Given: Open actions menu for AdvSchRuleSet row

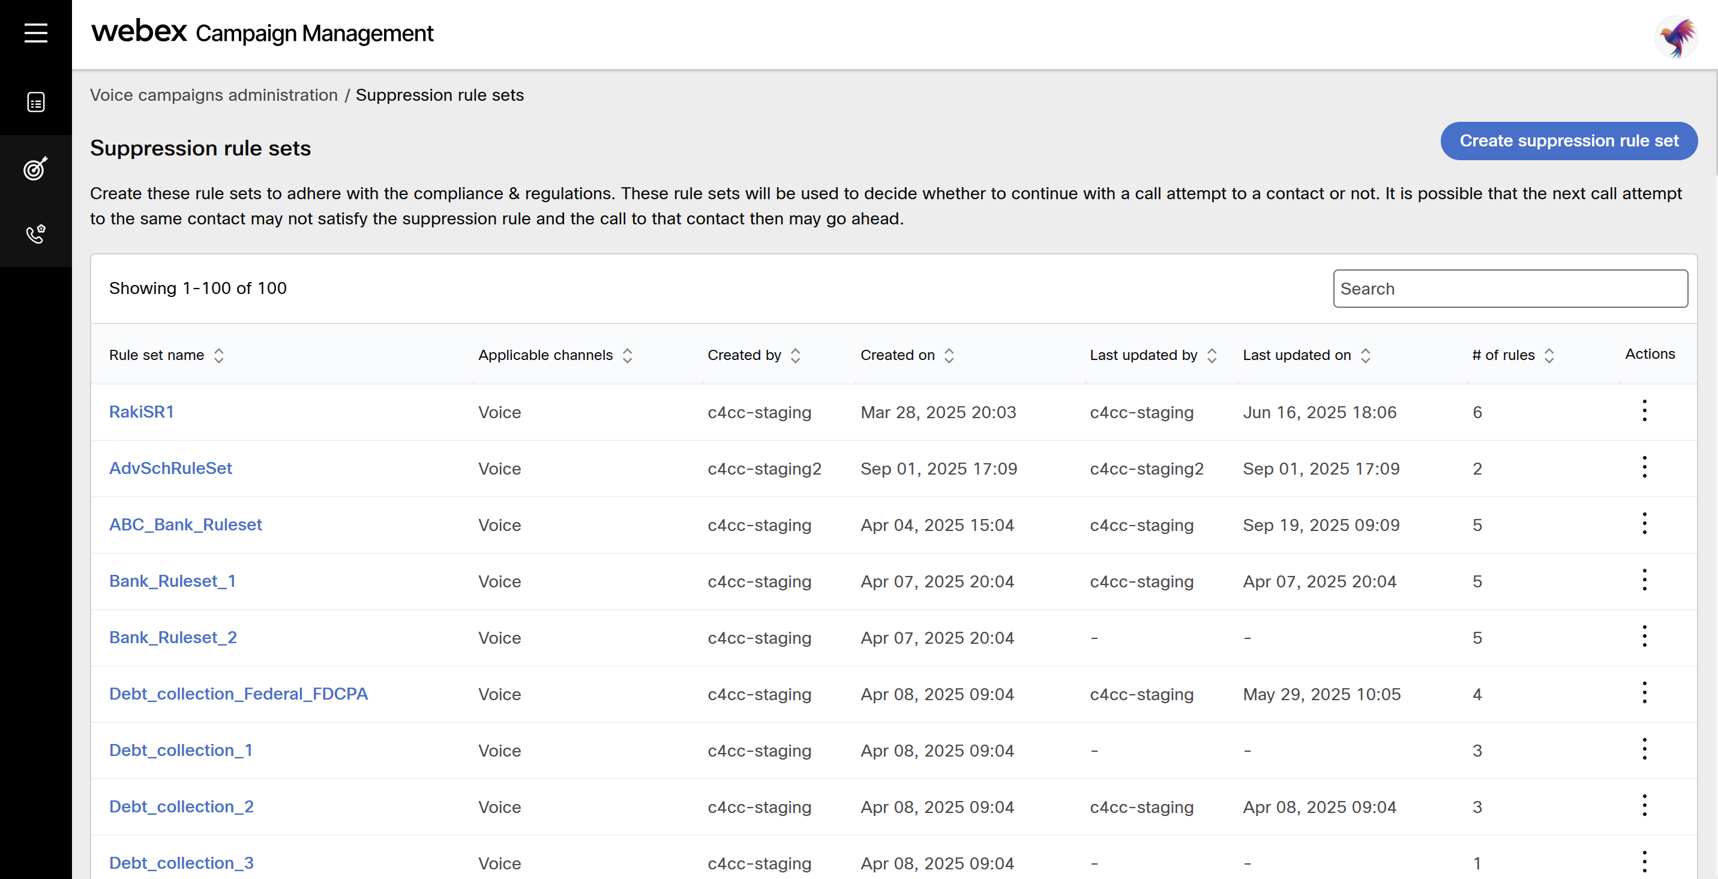Looking at the screenshot, I should tap(1644, 467).
